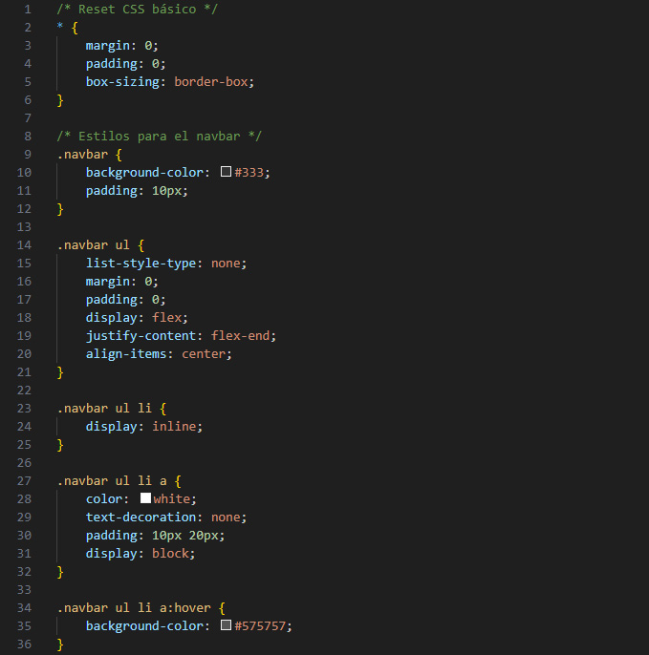The width and height of the screenshot is (649, 655).
Task: Click the white color swatch
Action: pos(146,499)
